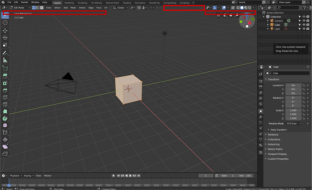Hide the Cube in viewport
The height and width of the screenshot is (190, 312).
pos(304,25)
